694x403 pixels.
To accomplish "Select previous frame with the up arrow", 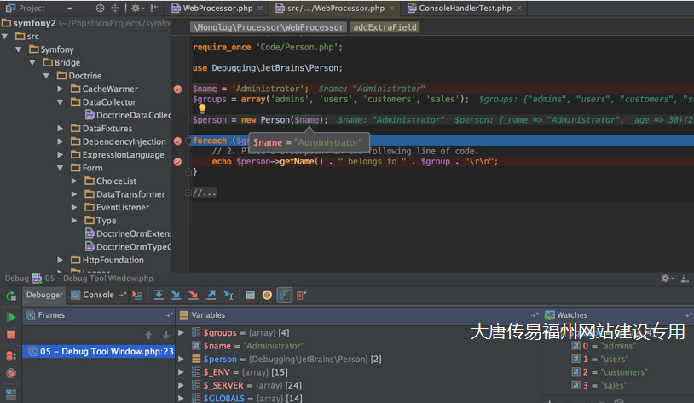I will point(148,336).
